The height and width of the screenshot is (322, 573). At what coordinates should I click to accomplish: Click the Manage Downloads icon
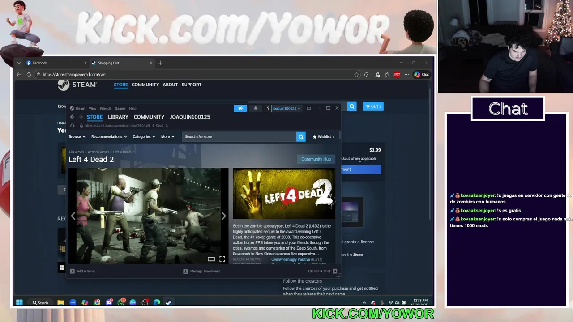point(185,271)
